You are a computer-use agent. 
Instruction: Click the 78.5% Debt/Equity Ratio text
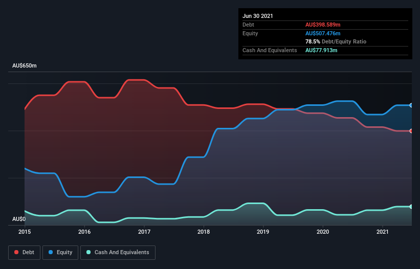tap(336, 41)
